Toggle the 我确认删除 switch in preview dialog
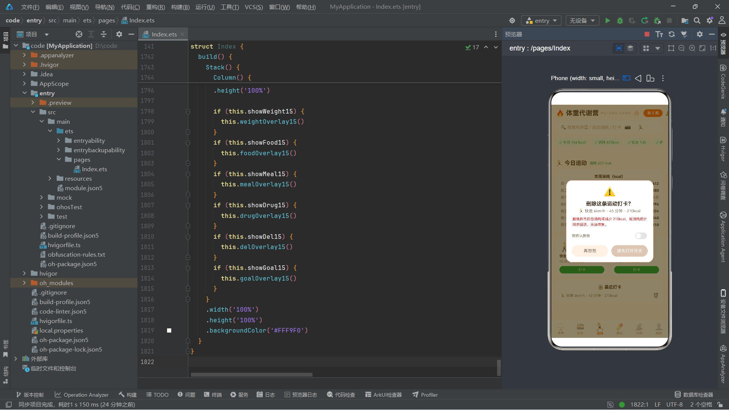729x410 pixels. 641,236
